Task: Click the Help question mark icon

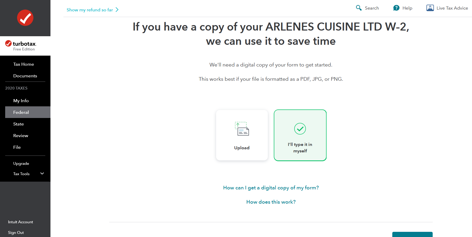Action: coord(396,8)
